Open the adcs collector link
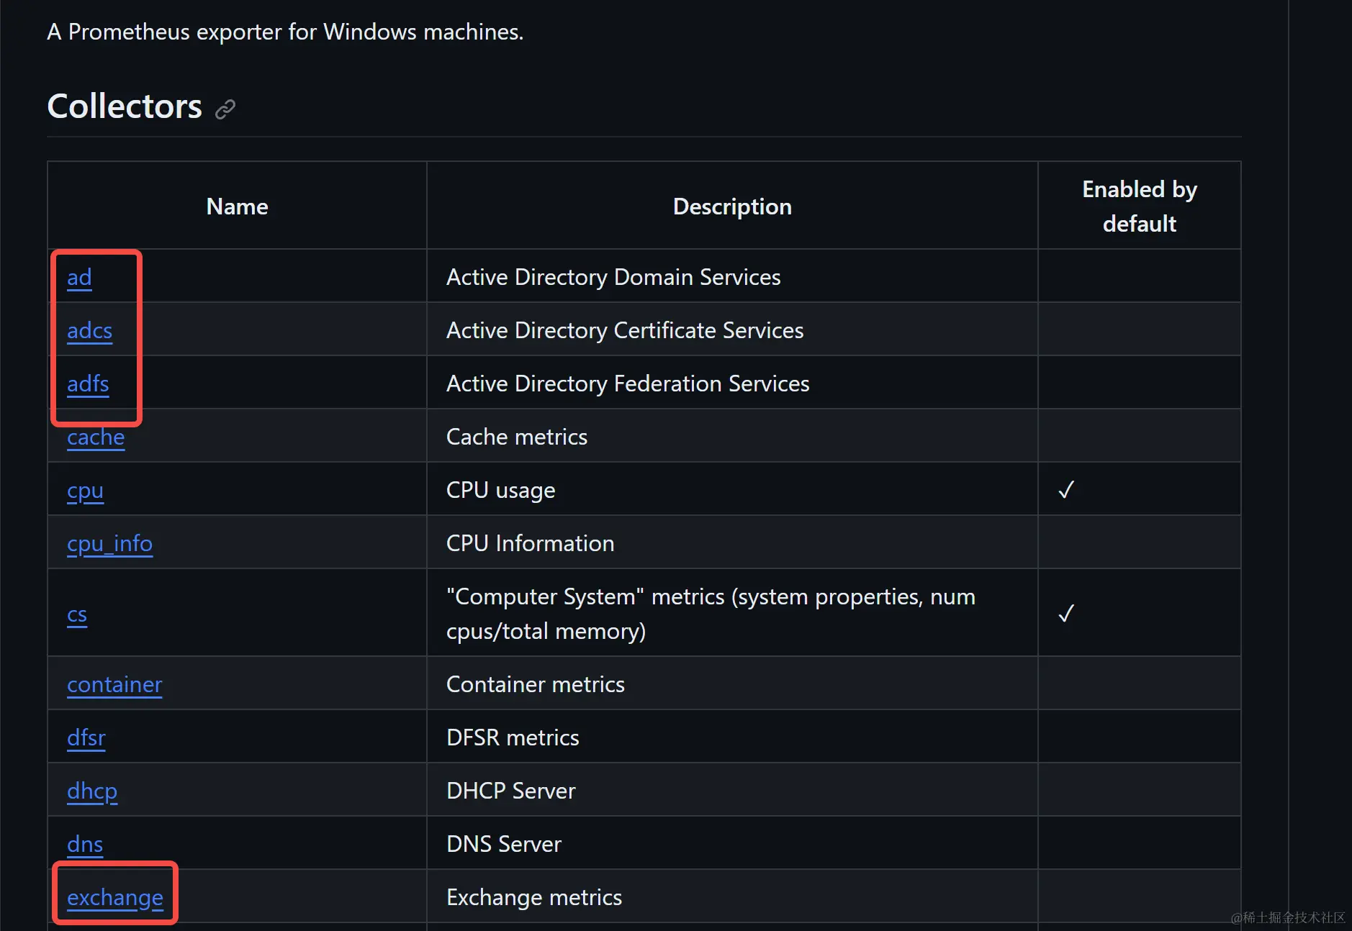The height and width of the screenshot is (931, 1352). tap(89, 331)
